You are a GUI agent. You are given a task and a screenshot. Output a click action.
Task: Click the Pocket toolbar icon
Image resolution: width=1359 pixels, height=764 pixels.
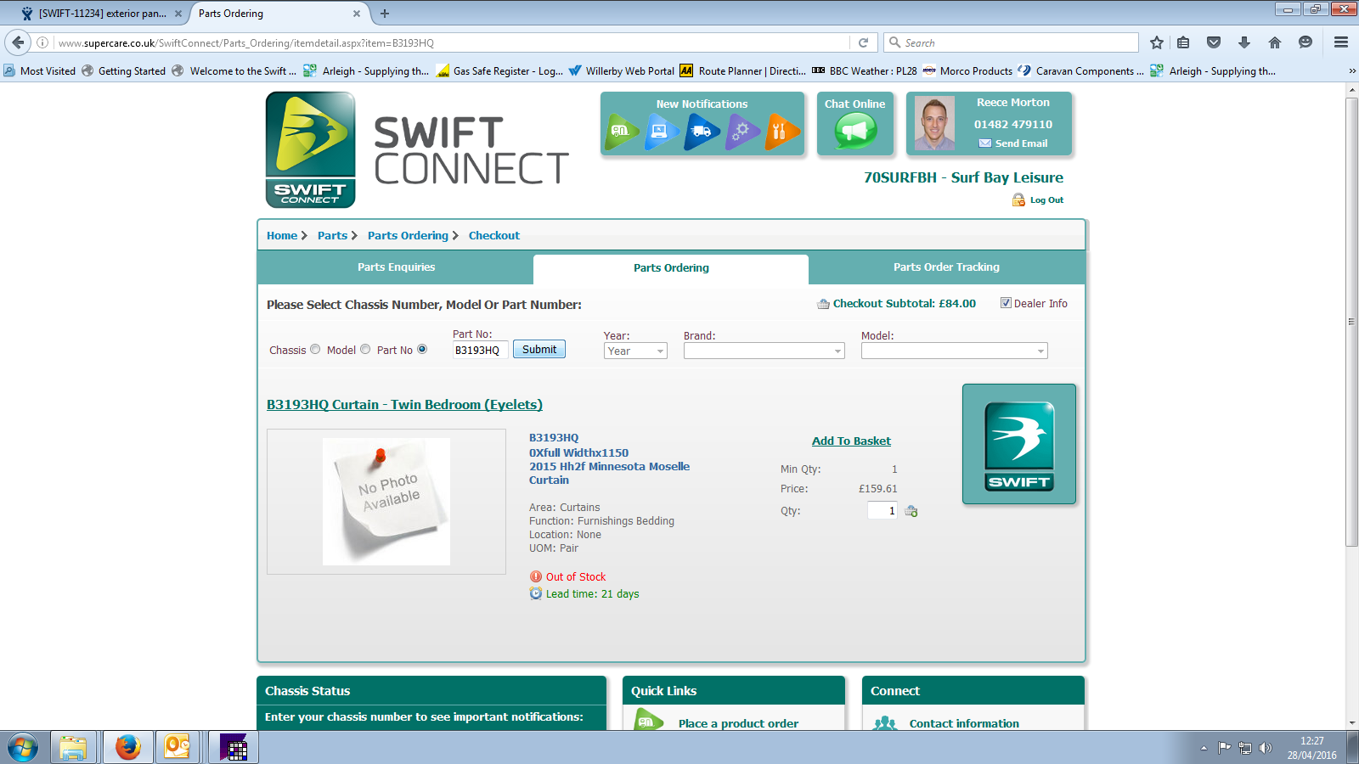1214,42
